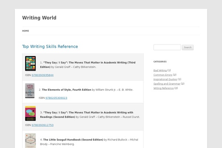The width and height of the screenshot is (222, 148).
Task: Click the Search button
Action: tap(188, 47)
